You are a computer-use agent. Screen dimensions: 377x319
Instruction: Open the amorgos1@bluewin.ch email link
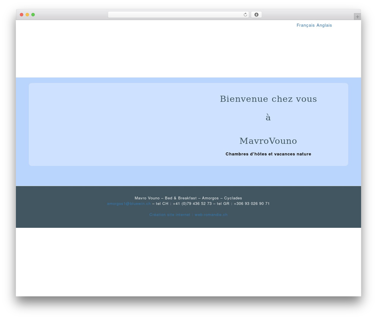(129, 204)
